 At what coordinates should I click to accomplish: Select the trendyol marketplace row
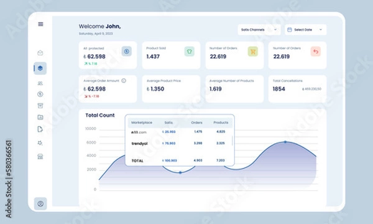pos(180,143)
